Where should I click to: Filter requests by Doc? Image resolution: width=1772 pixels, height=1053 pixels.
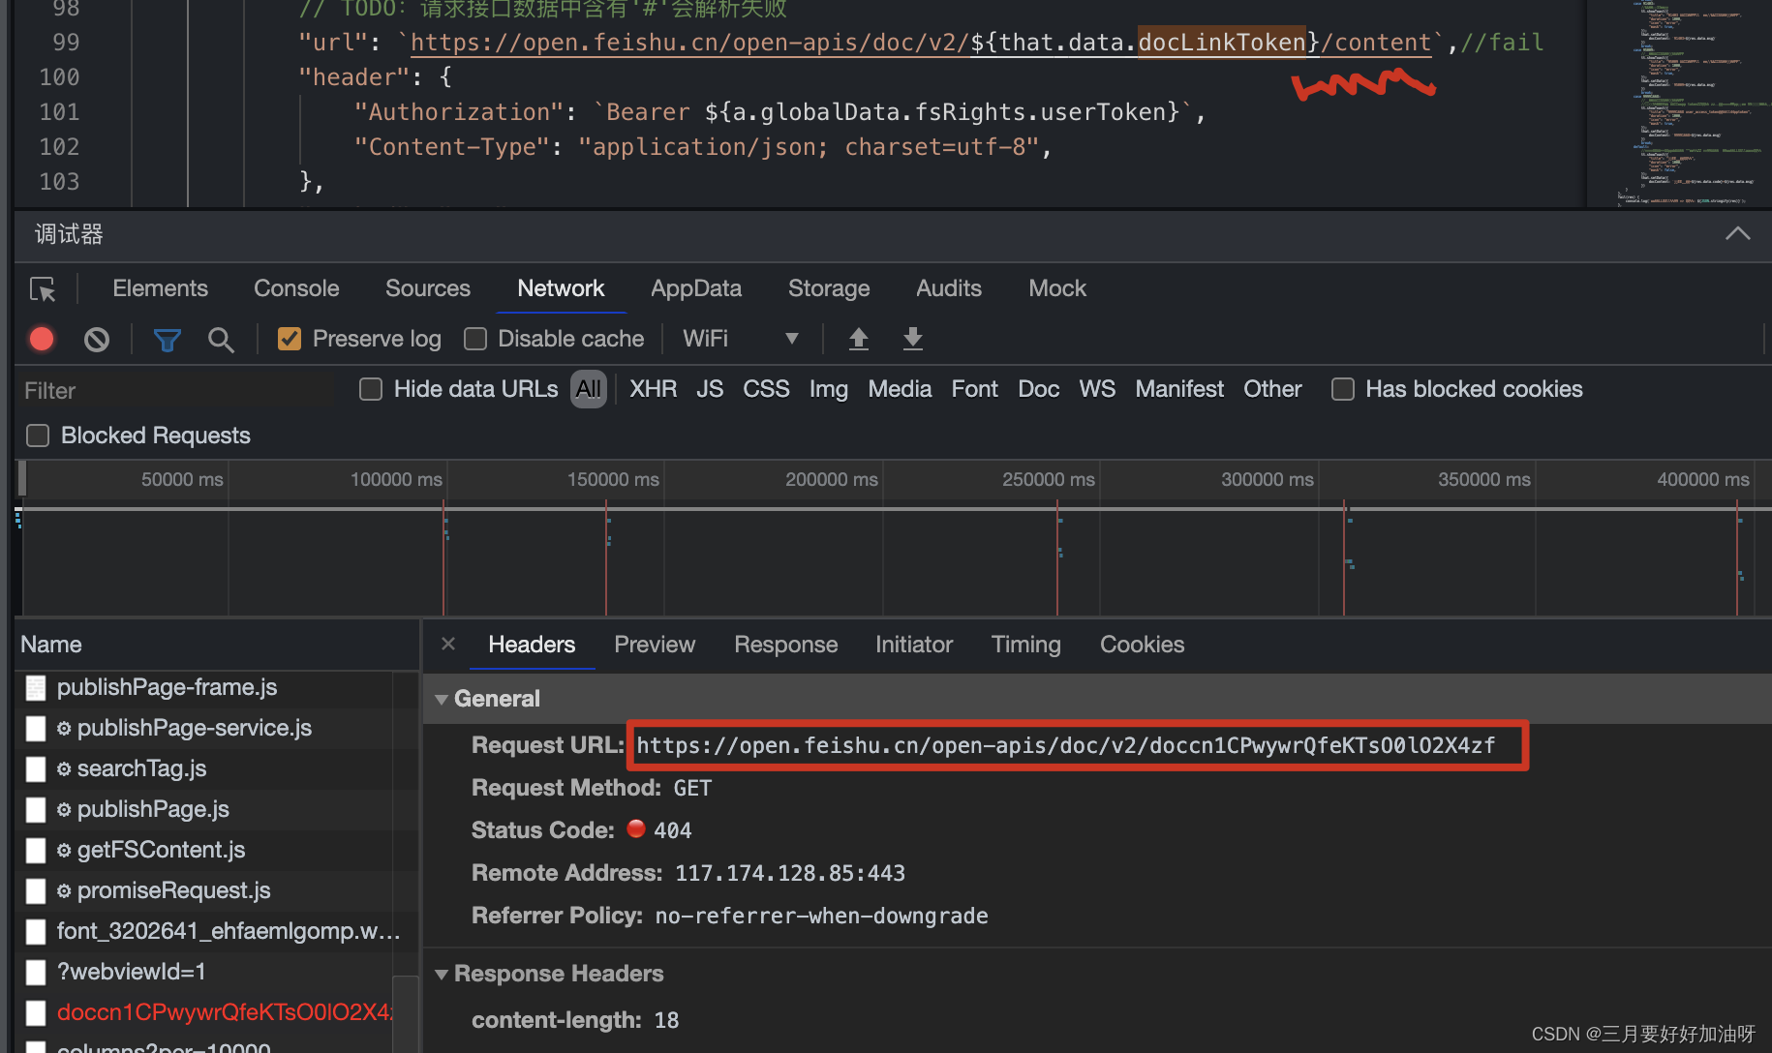tap(1039, 389)
